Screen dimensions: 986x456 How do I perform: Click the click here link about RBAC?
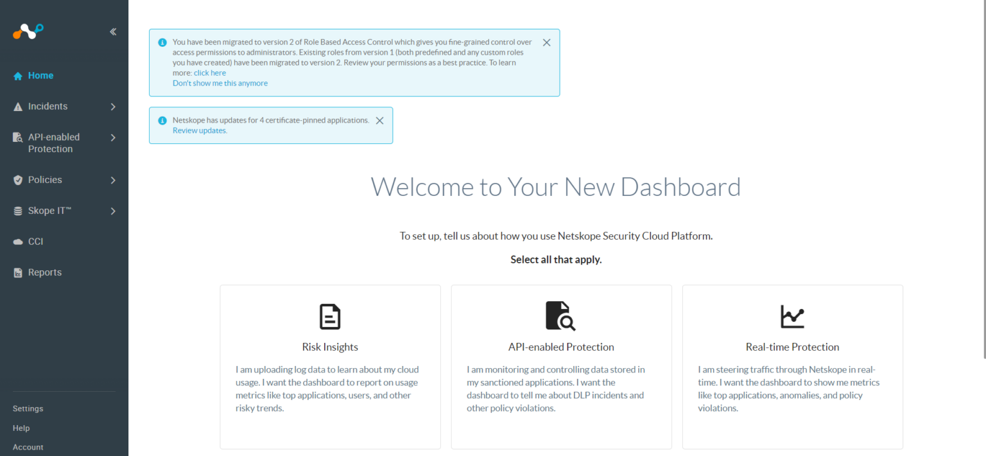click(210, 73)
